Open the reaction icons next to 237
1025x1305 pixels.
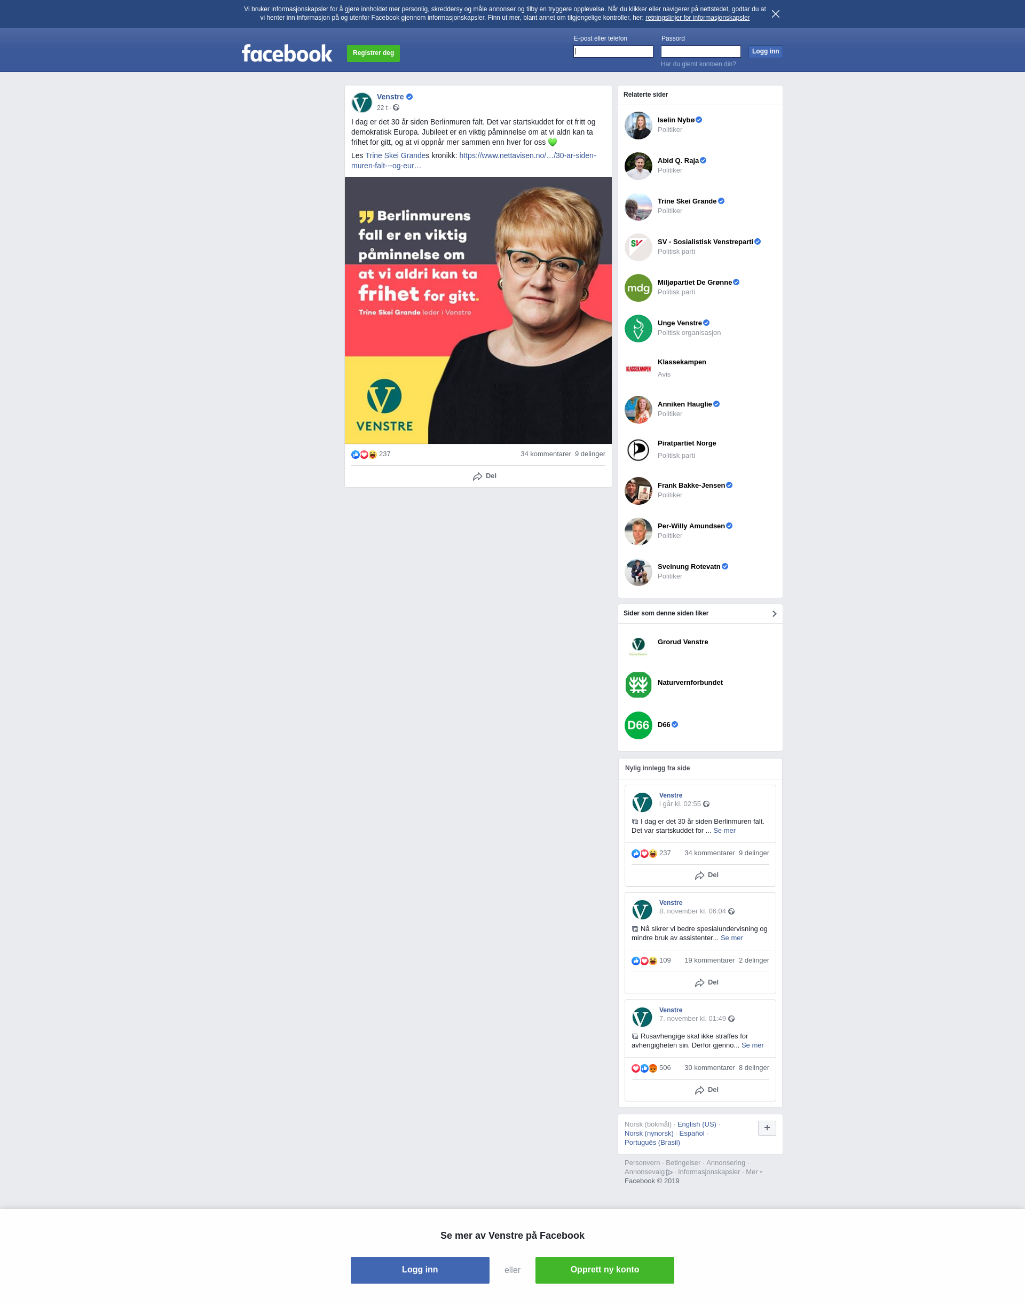tap(364, 455)
